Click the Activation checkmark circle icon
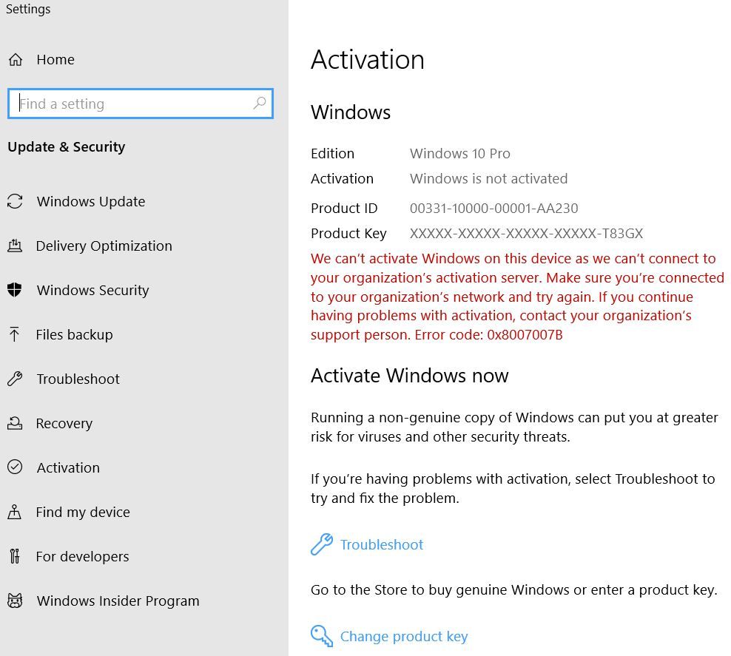 pyautogui.click(x=15, y=467)
